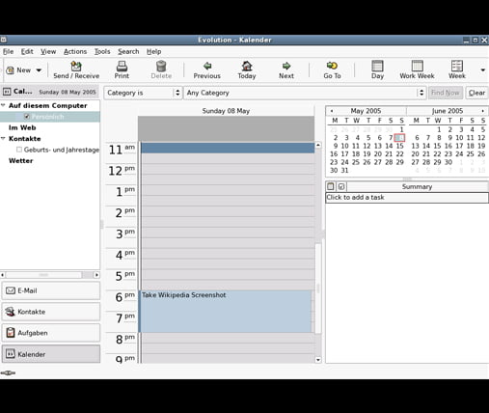
Task: Click the online/offline connection status icon
Action: click(x=8, y=372)
